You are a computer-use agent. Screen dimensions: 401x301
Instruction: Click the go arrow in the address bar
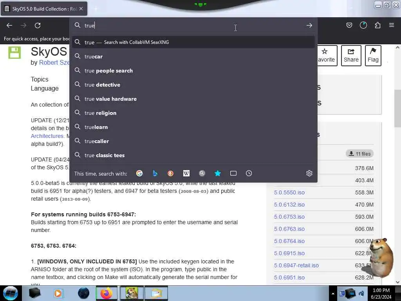coord(309,25)
